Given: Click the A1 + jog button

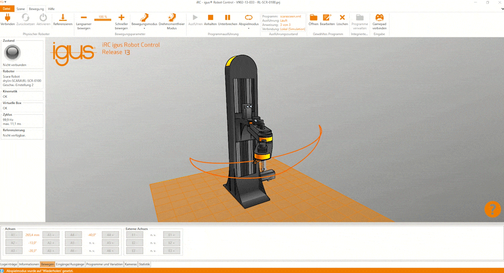Looking at the screenshot, I should [51, 235].
